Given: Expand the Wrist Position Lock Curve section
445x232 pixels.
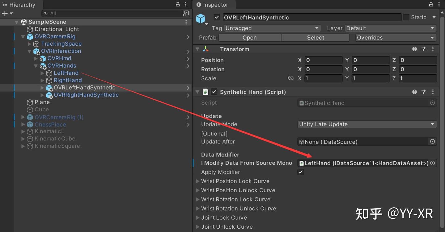Looking at the screenshot, I should point(198,181).
